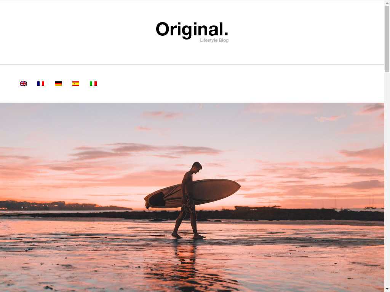Pick the Spanish flag icon
Image resolution: width=390 pixels, height=292 pixels.
click(76, 84)
